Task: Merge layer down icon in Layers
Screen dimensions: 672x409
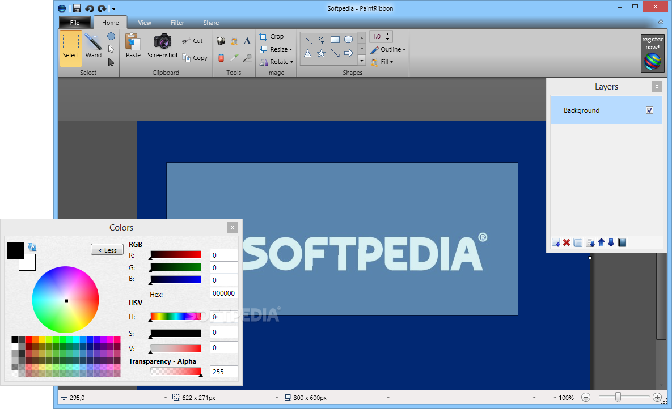Action: 590,242
